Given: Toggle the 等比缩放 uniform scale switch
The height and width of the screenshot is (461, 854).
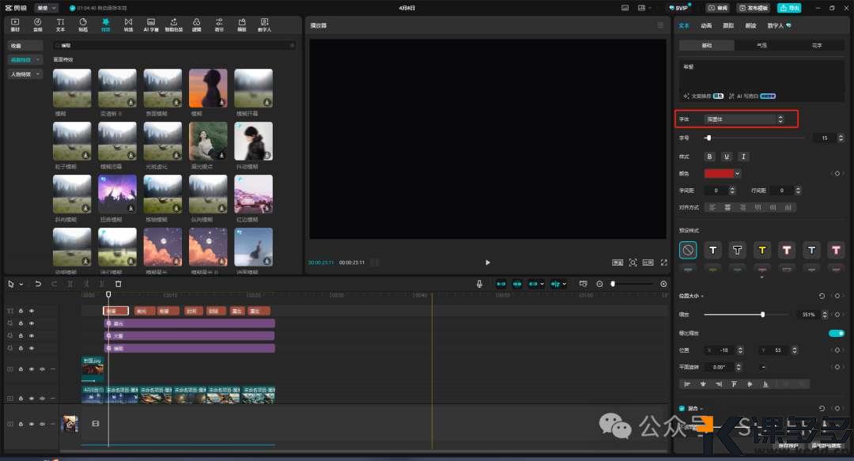Looking at the screenshot, I should (836, 333).
